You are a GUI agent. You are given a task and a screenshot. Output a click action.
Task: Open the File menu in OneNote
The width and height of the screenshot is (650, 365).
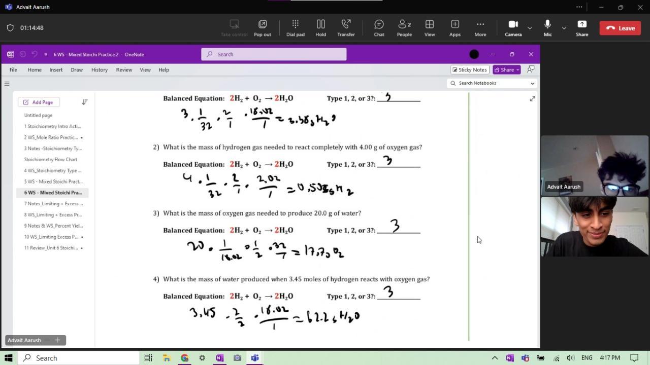pyautogui.click(x=13, y=70)
